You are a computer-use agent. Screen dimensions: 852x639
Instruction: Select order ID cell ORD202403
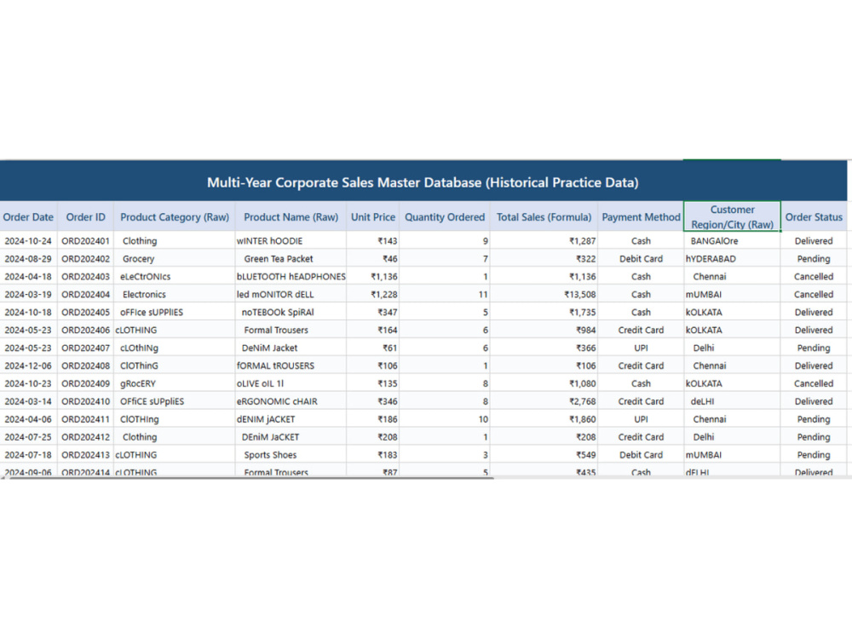click(x=85, y=277)
